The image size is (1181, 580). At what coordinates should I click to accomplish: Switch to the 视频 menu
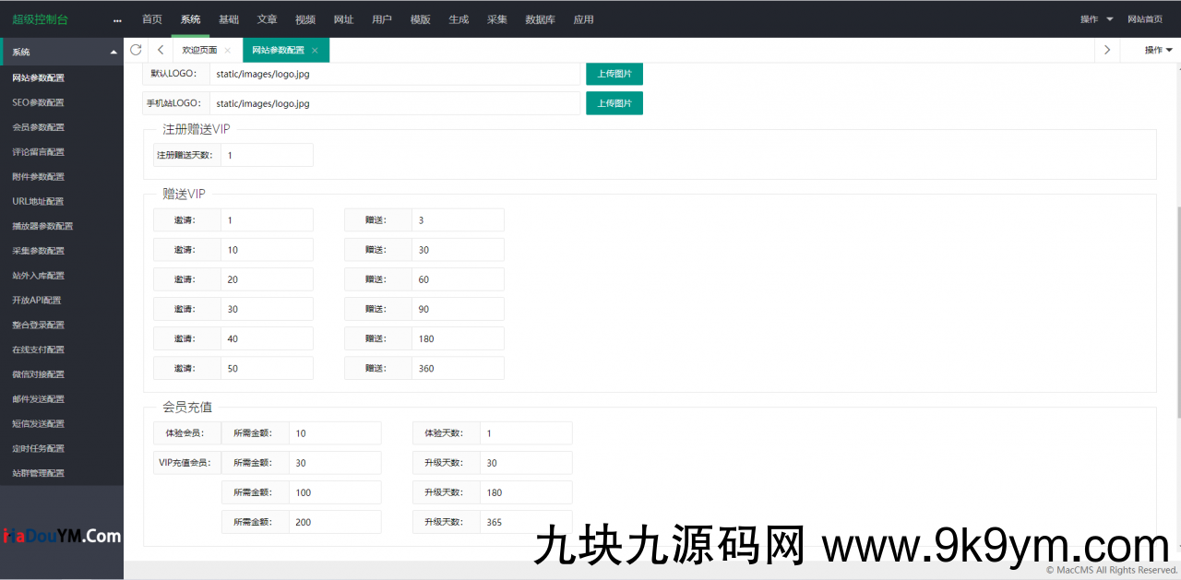(305, 18)
